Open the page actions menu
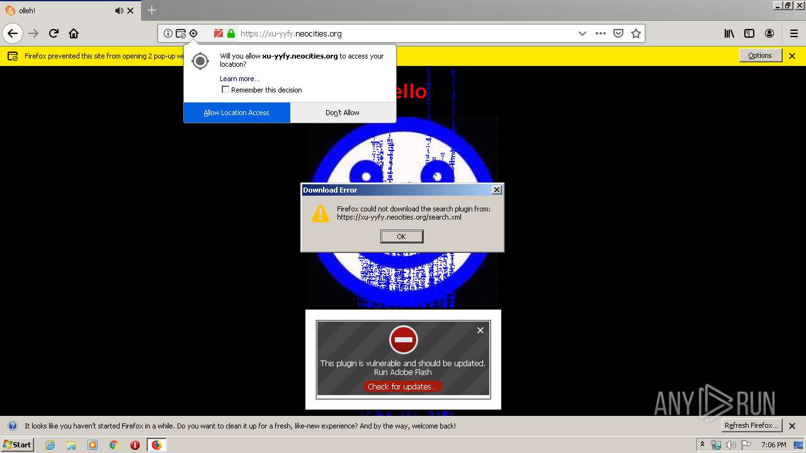The height and width of the screenshot is (453, 806). [601, 33]
